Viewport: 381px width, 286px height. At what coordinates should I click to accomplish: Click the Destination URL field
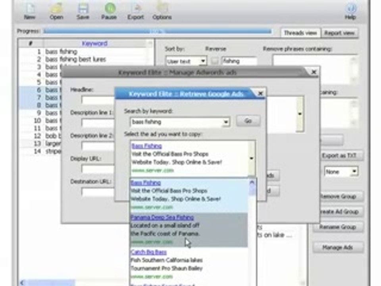click(98, 192)
